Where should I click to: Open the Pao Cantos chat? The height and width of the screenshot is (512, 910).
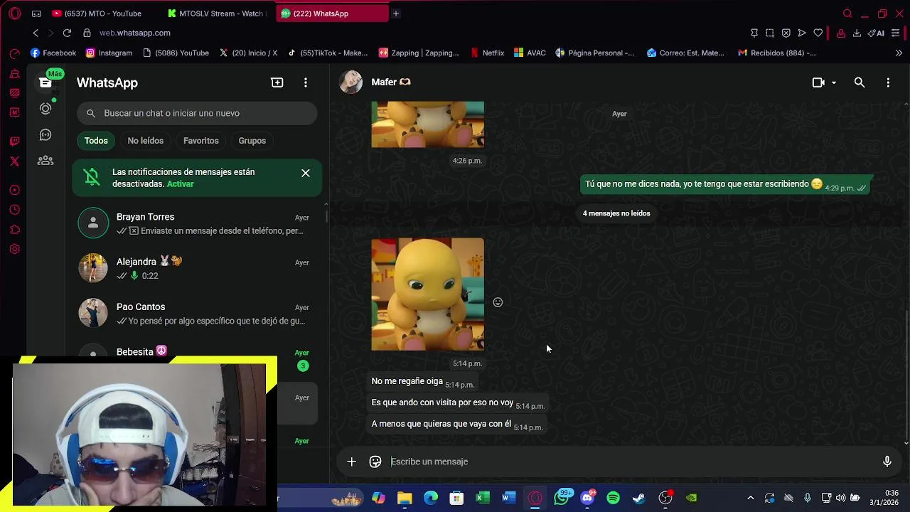[197, 313]
